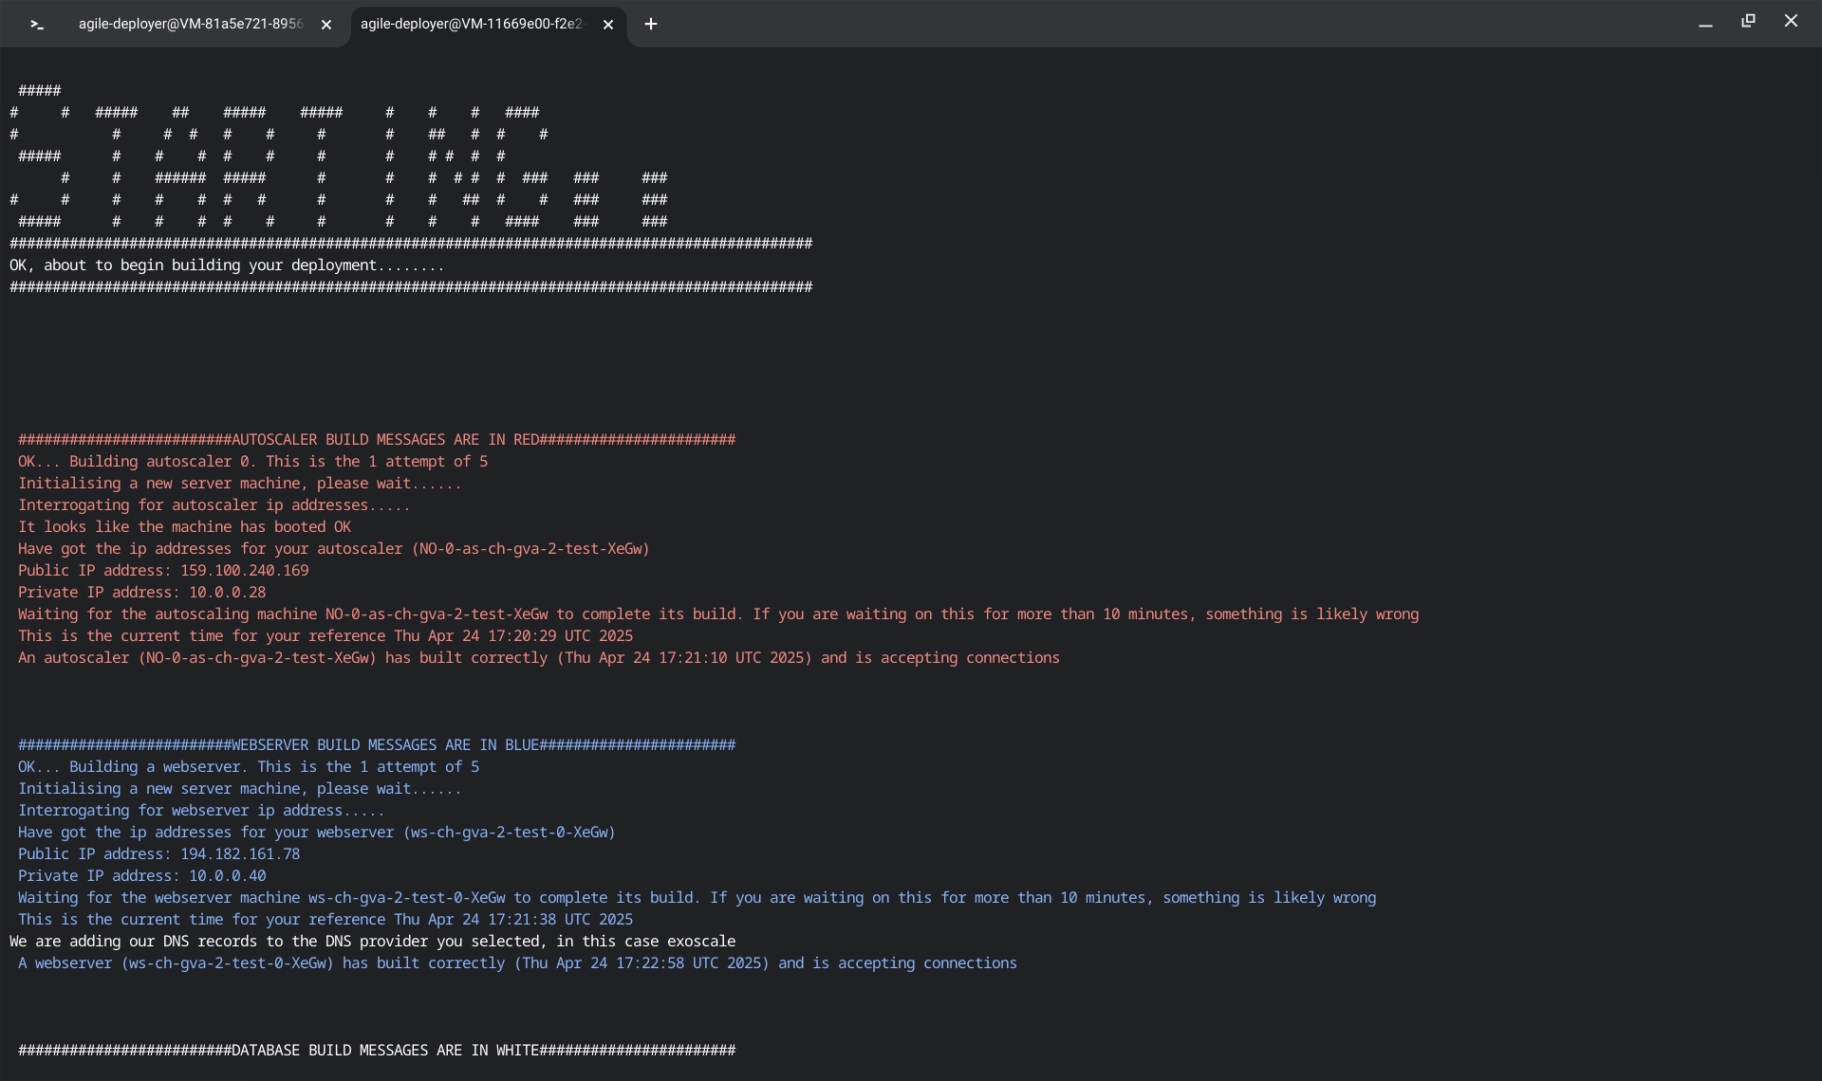Open a new terminal tab with plus icon
The image size is (1822, 1081).
(651, 25)
